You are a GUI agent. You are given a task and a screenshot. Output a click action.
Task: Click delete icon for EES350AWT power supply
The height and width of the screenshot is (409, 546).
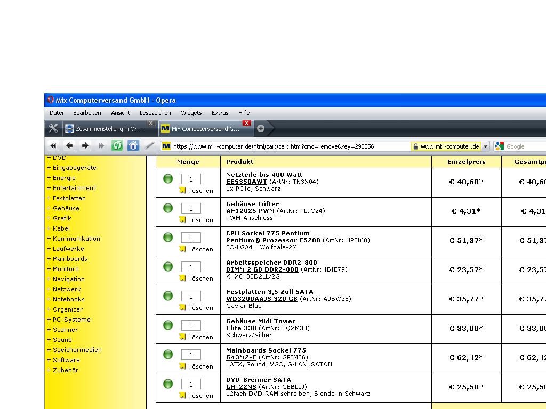point(182,190)
